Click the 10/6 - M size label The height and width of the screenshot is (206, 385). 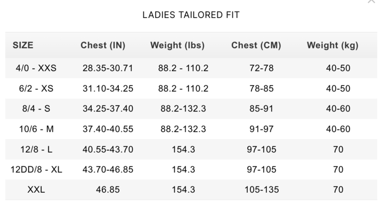pos(36,129)
